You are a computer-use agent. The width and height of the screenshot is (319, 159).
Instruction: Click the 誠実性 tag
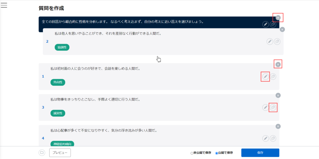[58, 113]
